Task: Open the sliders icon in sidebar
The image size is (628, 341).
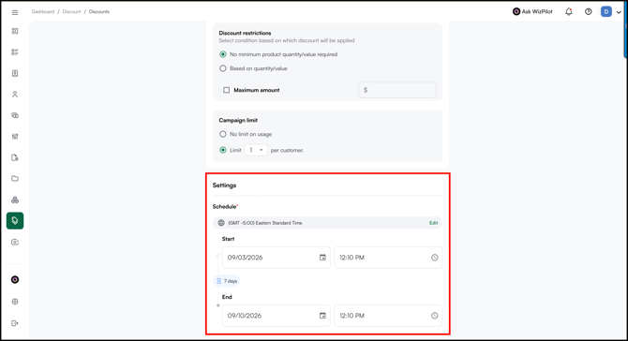Action: click(15, 137)
